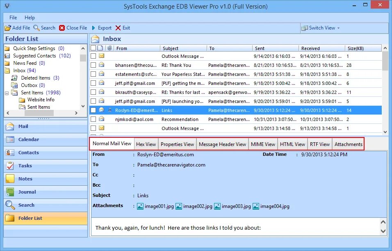Image resolution: width=392 pixels, height=251 pixels.
Task: Click email list scroll up arrow
Action: (x=385, y=48)
